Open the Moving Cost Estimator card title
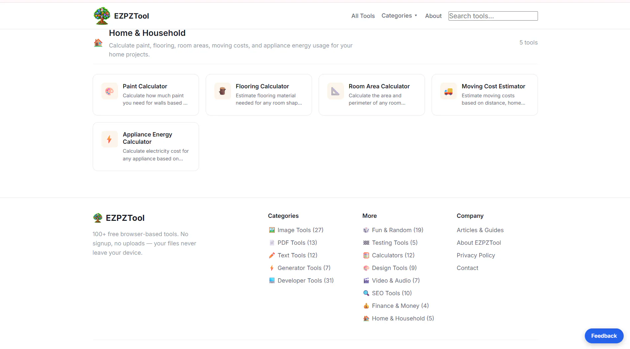The width and height of the screenshot is (630, 349). point(493,86)
